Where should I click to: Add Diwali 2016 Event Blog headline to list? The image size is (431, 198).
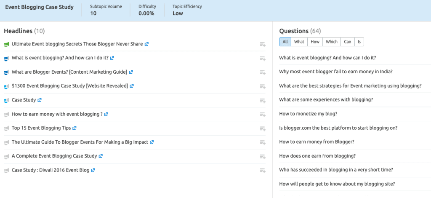[x=263, y=171]
